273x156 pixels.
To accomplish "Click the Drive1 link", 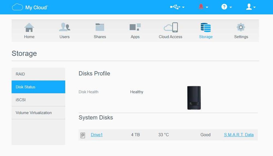I will click(97, 135).
